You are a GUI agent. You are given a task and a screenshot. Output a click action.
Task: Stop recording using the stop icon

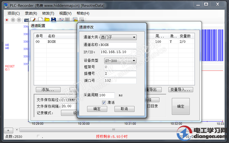click(19, 20)
